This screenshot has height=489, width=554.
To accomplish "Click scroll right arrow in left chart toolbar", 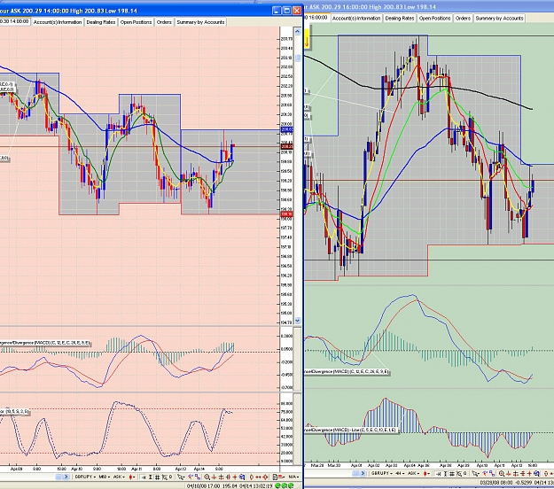I will click(66, 477).
